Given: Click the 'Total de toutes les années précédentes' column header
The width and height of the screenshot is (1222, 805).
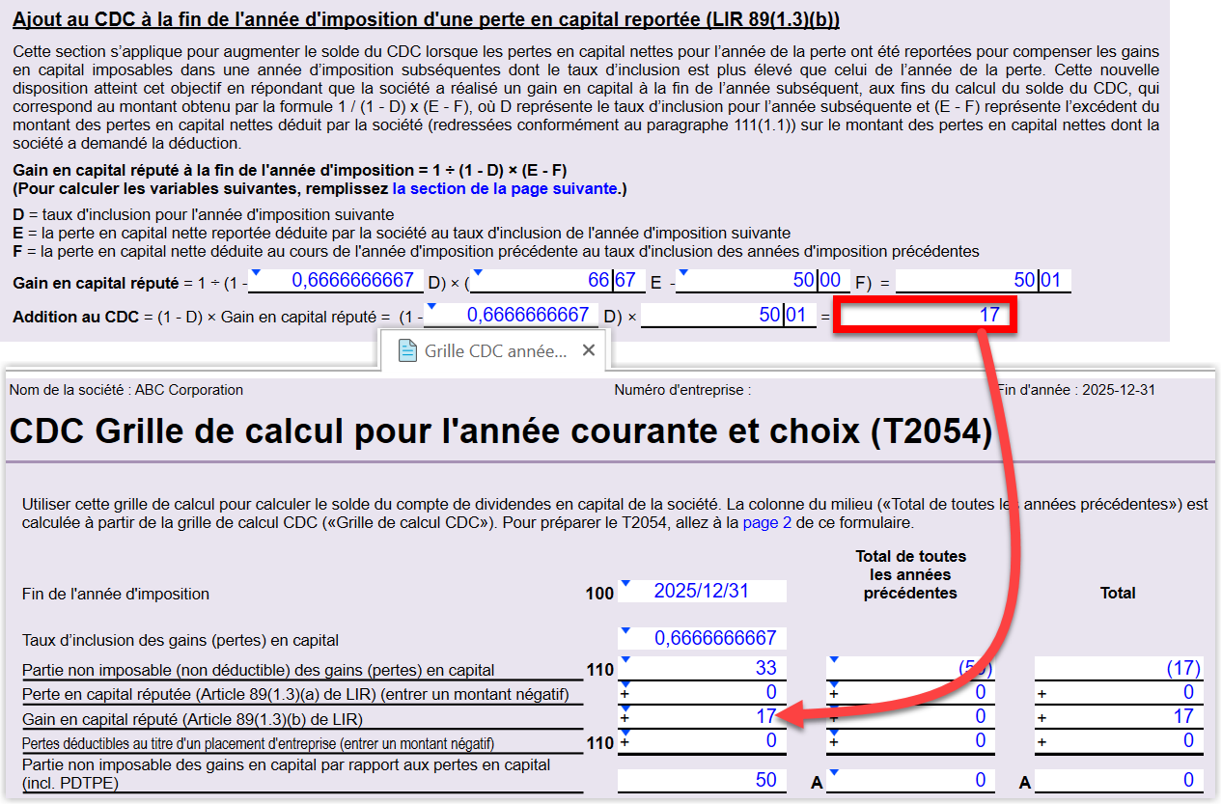Looking at the screenshot, I should pos(910,574).
